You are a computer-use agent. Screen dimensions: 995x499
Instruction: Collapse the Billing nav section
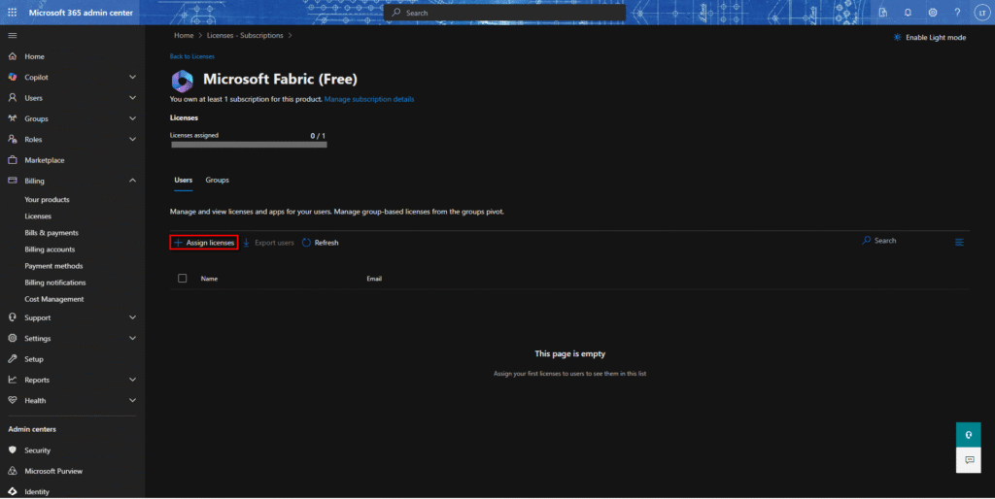point(132,181)
